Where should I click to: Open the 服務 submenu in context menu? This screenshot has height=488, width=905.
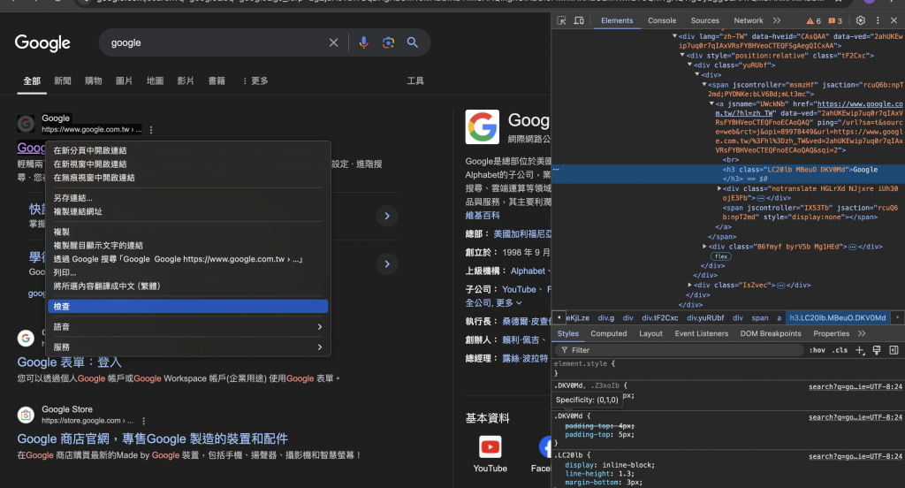[187, 347]
